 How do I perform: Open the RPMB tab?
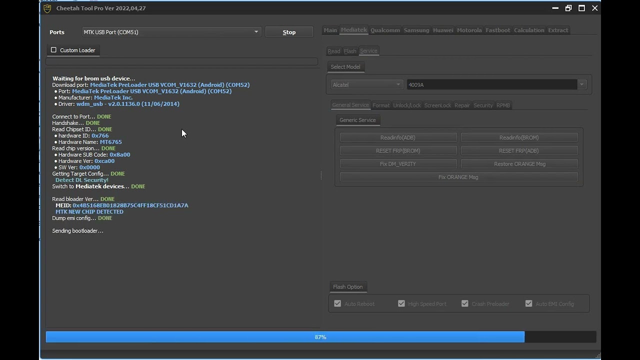coord(503,105)
